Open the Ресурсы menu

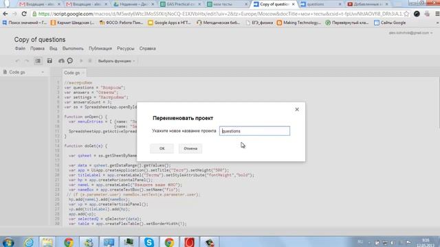[126, 49]
